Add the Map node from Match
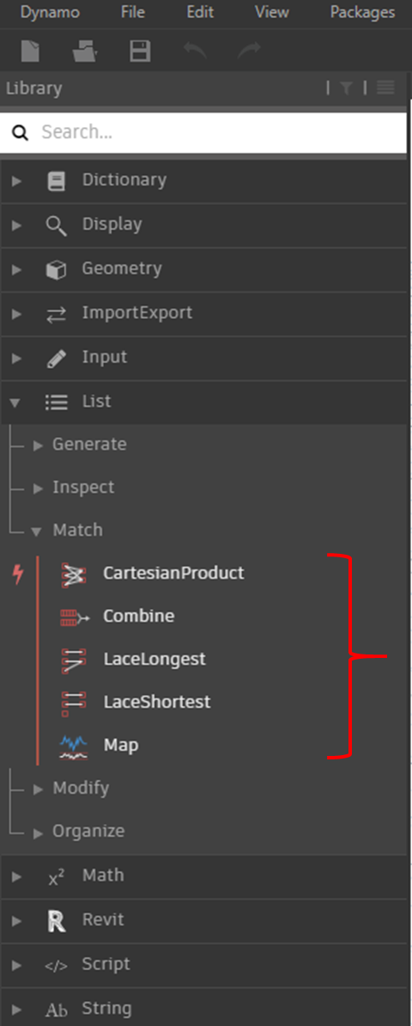 (121, 746)
